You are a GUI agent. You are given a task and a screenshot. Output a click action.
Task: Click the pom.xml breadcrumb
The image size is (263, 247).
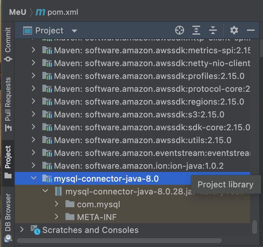point(63,12)
